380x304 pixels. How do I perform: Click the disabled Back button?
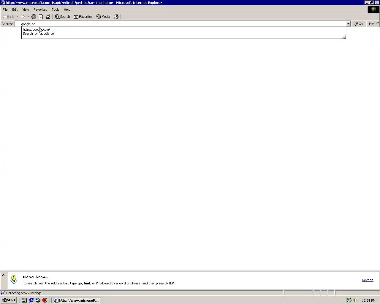pos(8,17)
